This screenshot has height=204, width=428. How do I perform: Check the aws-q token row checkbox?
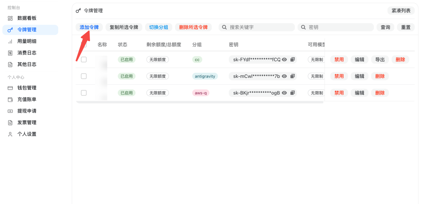click(84, 93)
